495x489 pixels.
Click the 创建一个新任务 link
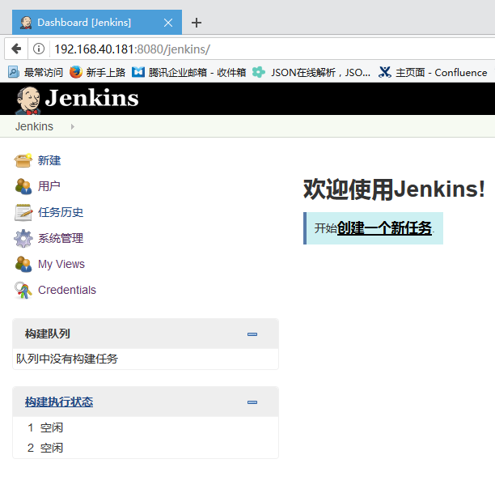[384, 228]
